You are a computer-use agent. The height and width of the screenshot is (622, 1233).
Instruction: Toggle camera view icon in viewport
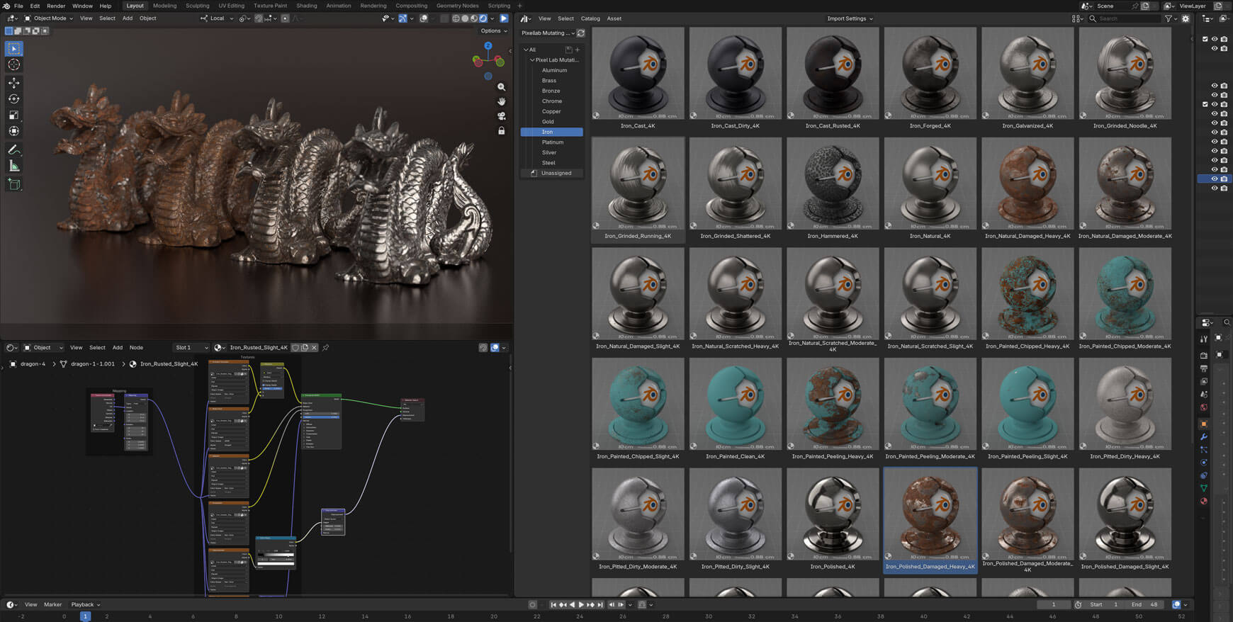click(x=501, y=116)
